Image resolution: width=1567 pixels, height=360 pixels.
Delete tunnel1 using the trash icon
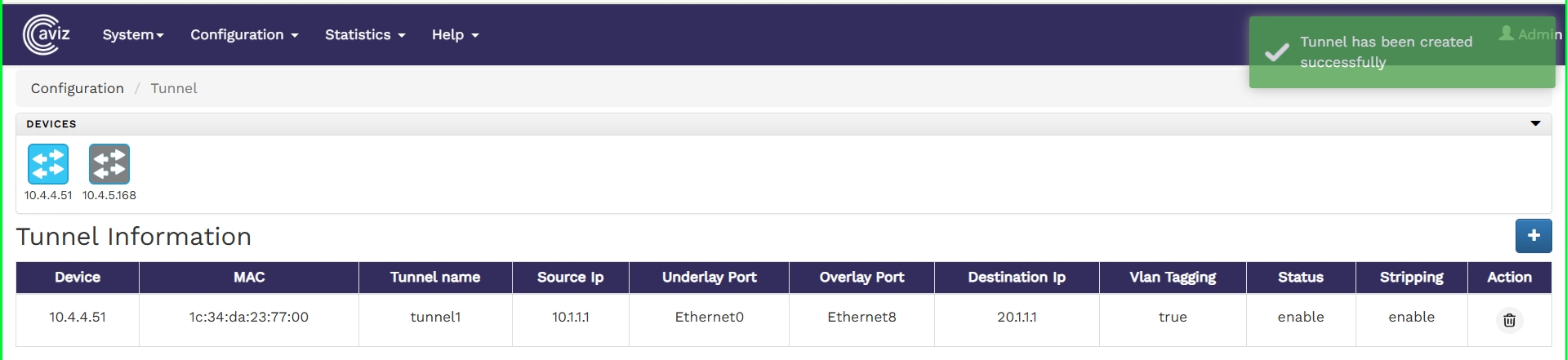tap(1509, 320)
